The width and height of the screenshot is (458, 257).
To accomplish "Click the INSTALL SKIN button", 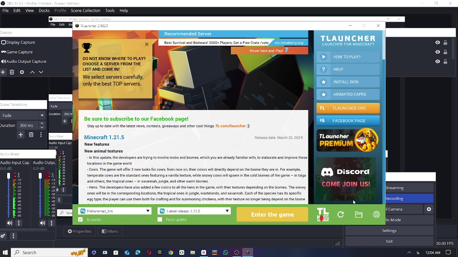I will pyautogui.click(x=348, y=82).
